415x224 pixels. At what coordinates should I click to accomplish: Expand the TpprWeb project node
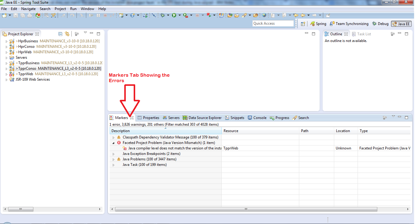click(6, 74)
